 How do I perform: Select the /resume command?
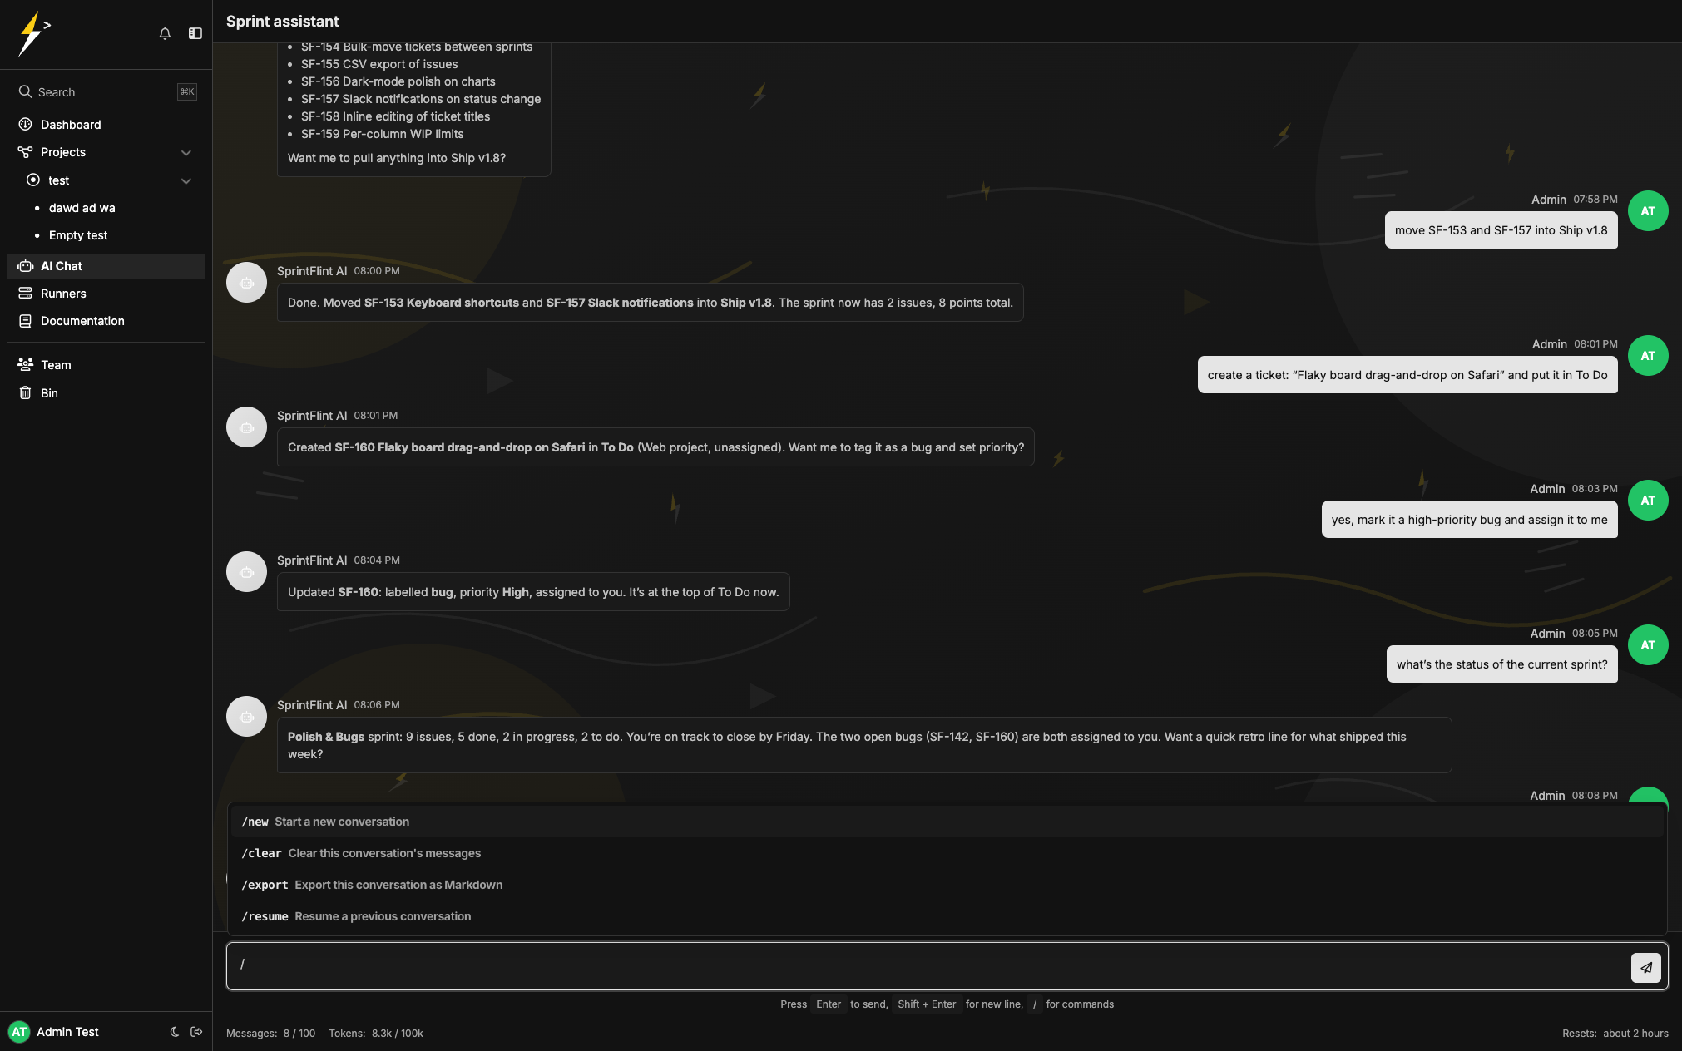point(947,916)
